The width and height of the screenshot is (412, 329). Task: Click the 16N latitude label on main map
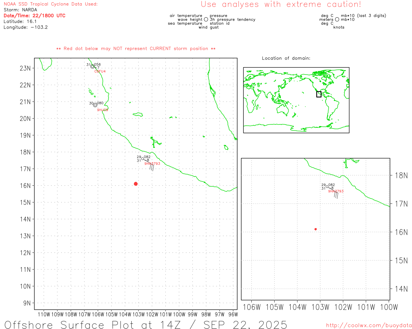[25, 186]
